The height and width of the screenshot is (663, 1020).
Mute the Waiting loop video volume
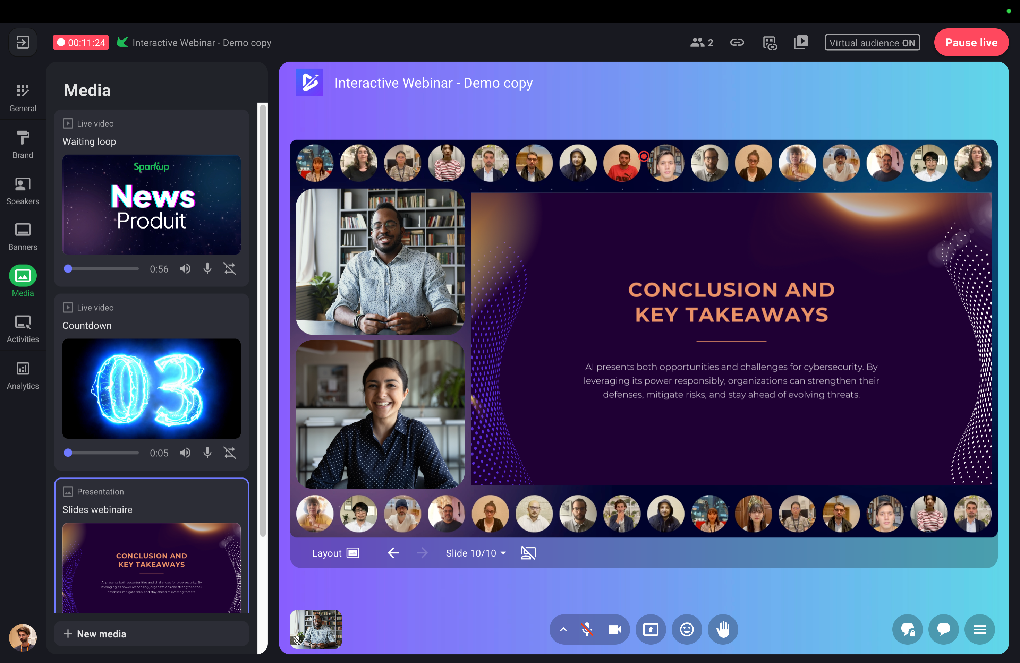tap(185, 269)
